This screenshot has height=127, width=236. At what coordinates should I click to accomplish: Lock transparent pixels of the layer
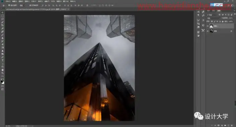[212, 21]
